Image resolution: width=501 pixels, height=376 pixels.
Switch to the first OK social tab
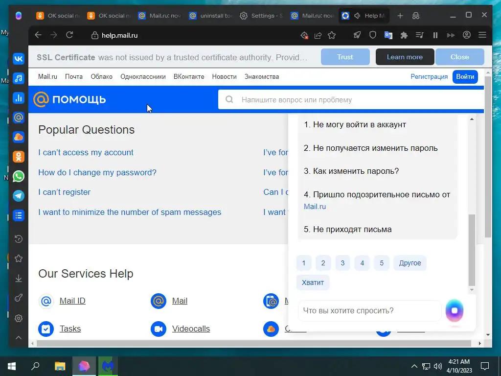coord(57,16)
